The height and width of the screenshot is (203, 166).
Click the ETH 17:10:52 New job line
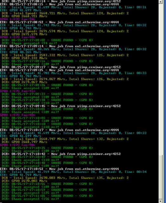(x=59, y=169)
